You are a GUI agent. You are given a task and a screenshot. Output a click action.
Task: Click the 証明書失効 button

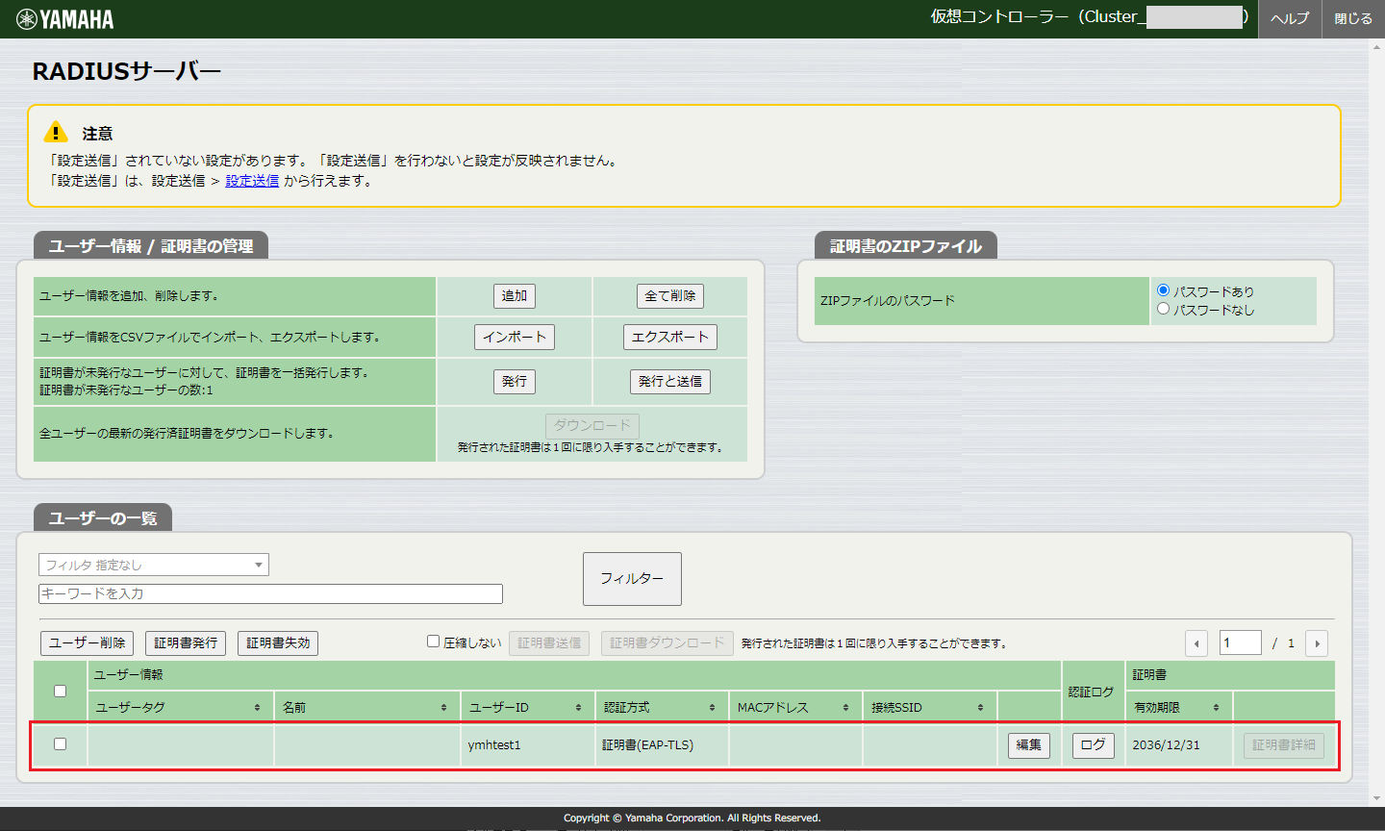[x=278, y=643]
